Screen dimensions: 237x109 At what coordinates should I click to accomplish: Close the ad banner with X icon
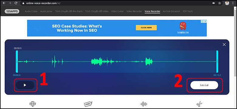point(205,21)
